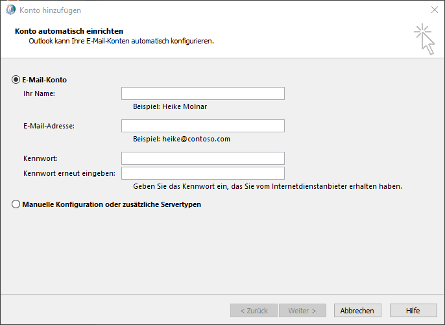This screenshot has height=325, width=445.
Task: Click the 'Konto hinzufügen' window title text
Action: 53,10
